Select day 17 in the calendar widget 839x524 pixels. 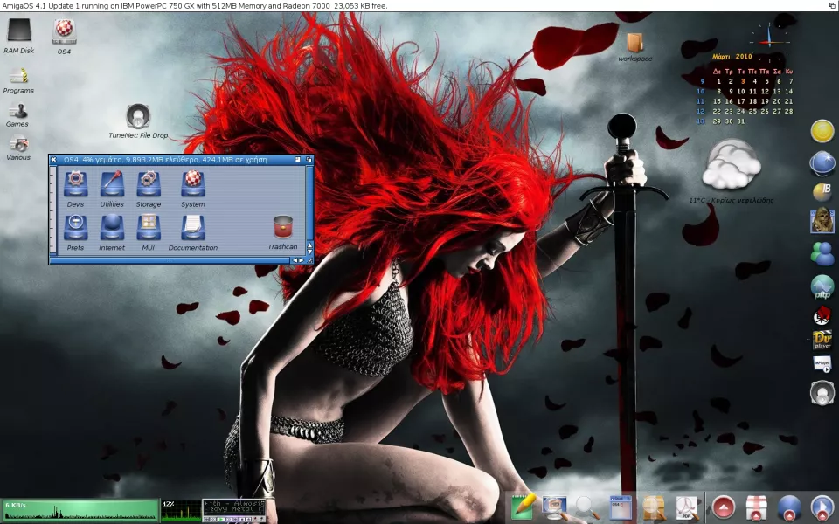point(742,101)
